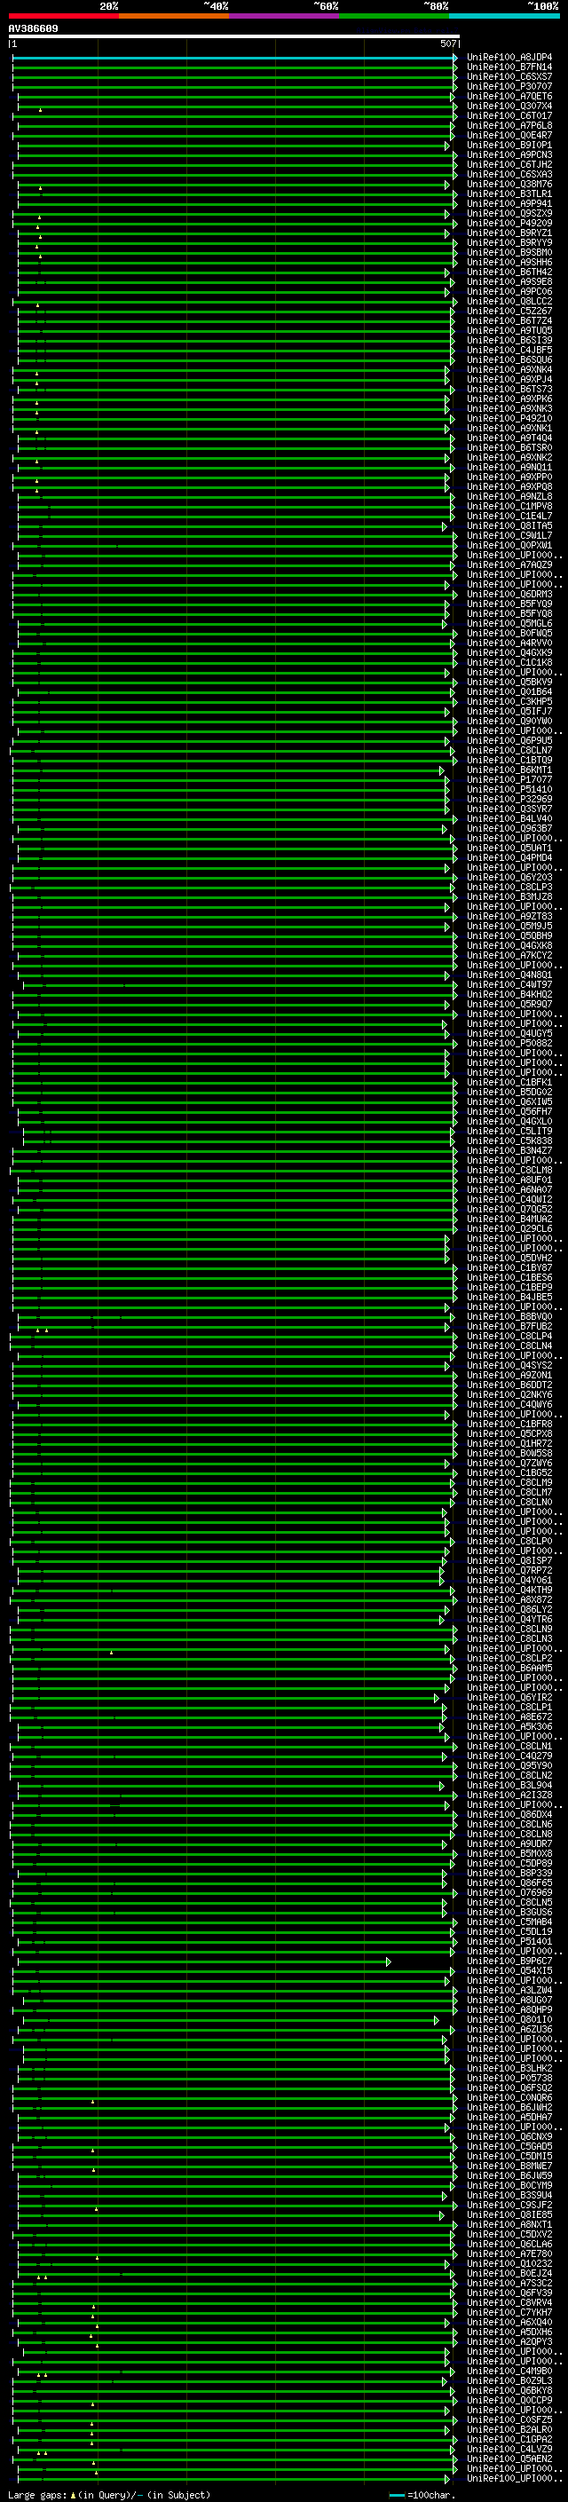
Task: Select the UniRef100_A9UDR7 label
Action: (x=509, y=1843)
